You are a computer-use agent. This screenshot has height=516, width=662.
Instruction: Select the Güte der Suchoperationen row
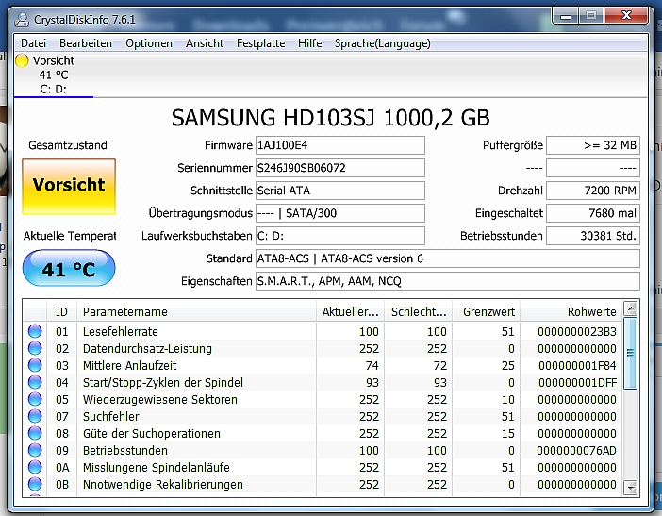point(323,433)
